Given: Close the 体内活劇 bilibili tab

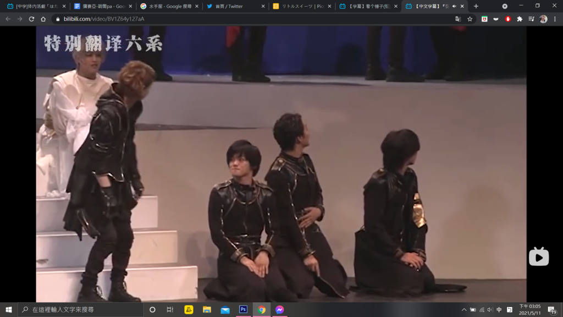Looking at the screenshot, I should click(x=64, y=6).
